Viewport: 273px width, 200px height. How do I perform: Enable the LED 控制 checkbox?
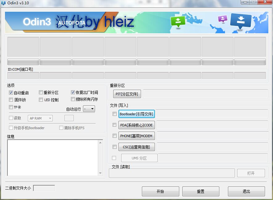tap(41, 100)
